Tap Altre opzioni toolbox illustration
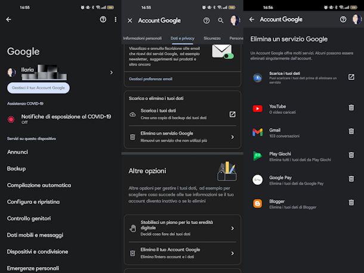 point(227,171)
